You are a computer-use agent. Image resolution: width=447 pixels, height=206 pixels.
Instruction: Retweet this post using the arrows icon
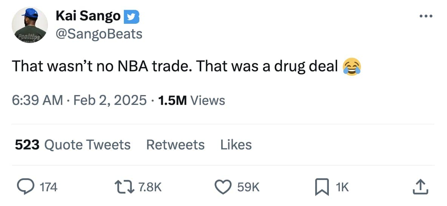123,187
